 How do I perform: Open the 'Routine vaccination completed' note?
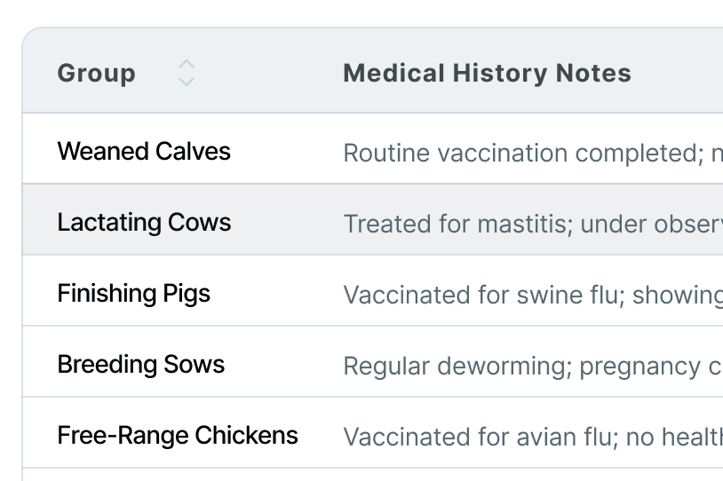click(533, 153)
